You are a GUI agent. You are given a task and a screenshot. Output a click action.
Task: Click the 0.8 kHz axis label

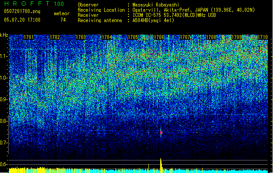pos(4,121)
